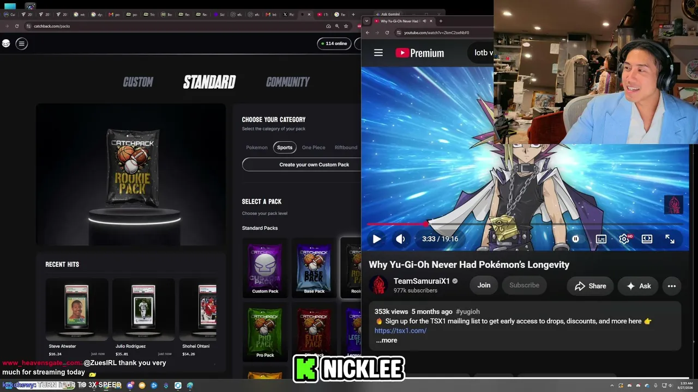The image size is (698, 392).
Task: Click the channel watermark on the video
Action: pos(673,205)
